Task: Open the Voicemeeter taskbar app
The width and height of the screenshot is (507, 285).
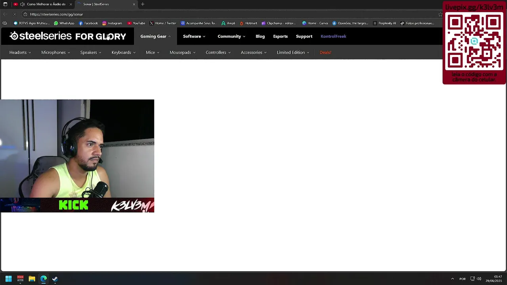Action: (x=20, y=279)
